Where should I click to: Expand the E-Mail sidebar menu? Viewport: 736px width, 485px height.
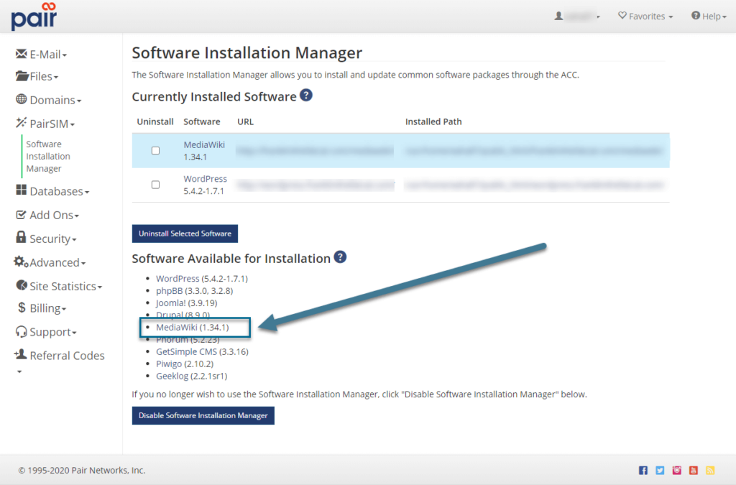point(42,54)
